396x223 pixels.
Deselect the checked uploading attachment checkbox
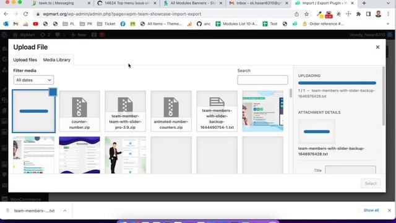coord(53,92)
